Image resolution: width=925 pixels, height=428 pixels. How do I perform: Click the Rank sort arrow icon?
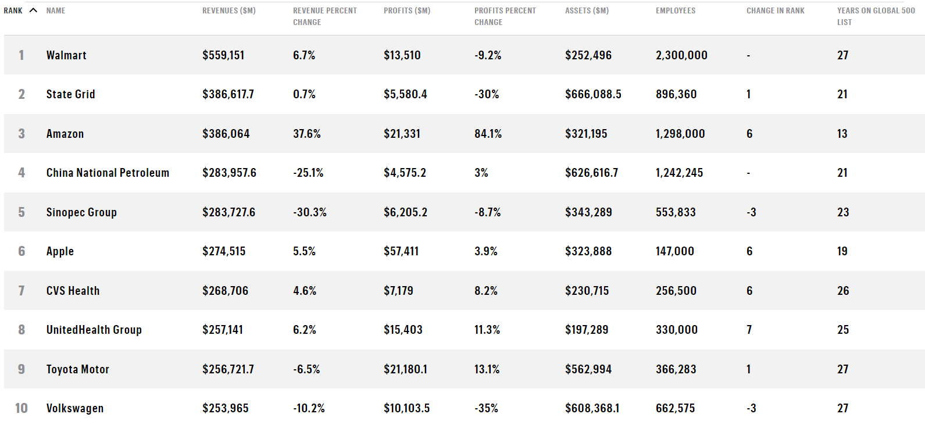(x=33, y=10)
